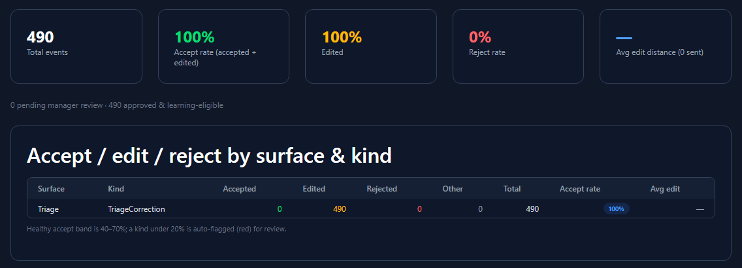Click the Accept rate column header
742x268 pixels.
point(580,188)
